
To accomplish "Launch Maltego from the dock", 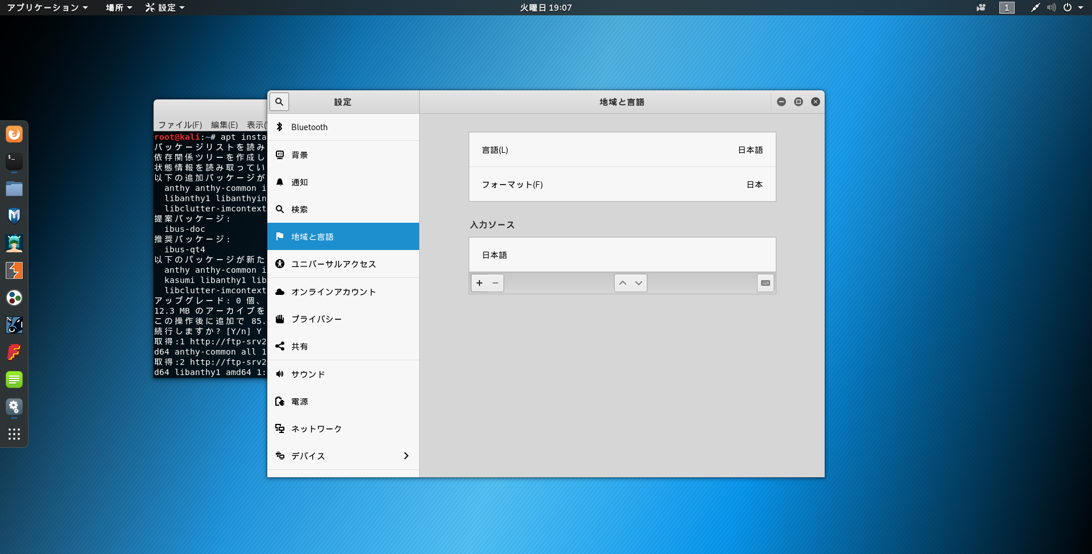I will 14,298.
